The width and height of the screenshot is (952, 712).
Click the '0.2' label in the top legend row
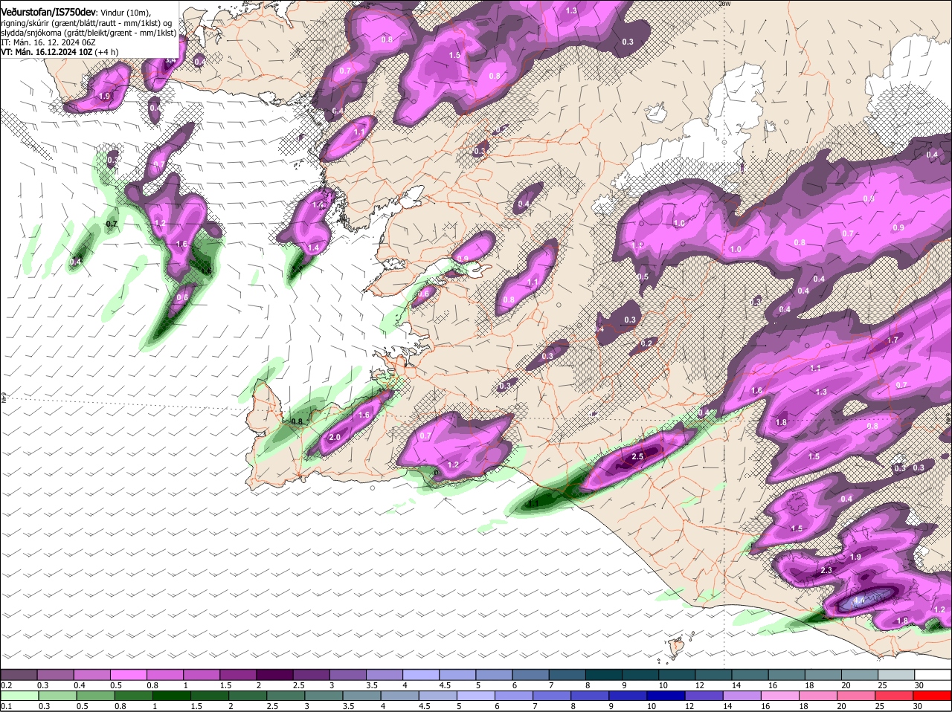pos(7,685)
